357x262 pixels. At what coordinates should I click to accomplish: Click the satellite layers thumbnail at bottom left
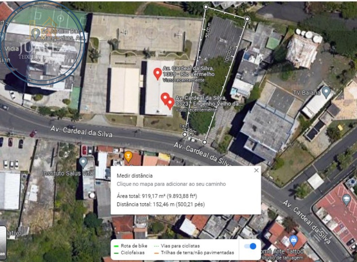pyautogui.click(x=3, y=242)
